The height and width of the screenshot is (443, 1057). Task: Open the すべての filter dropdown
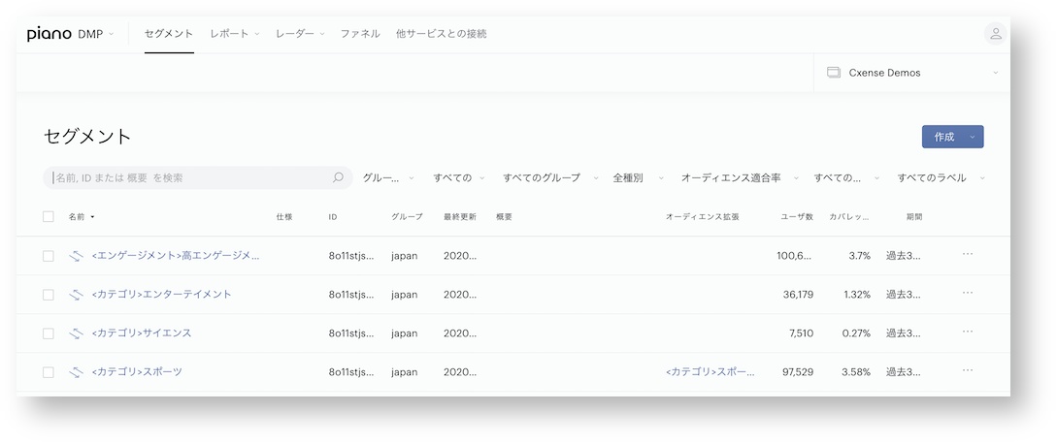coord(459,177)
